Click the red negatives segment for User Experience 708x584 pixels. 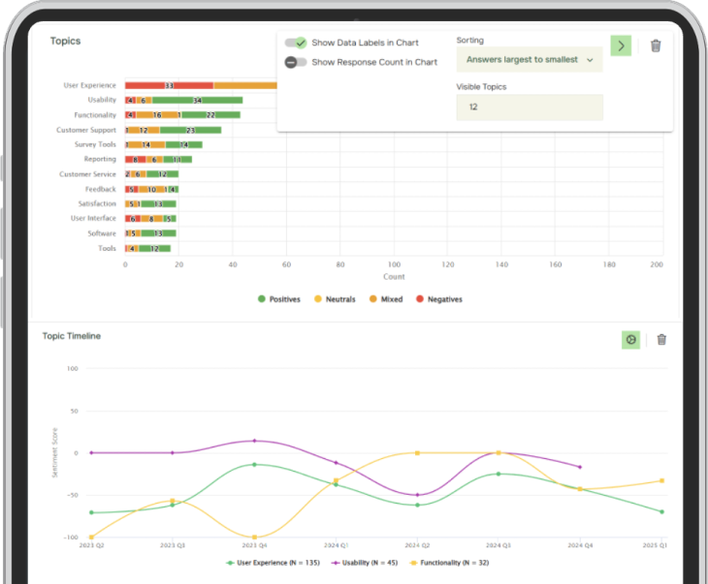(170, 85)
